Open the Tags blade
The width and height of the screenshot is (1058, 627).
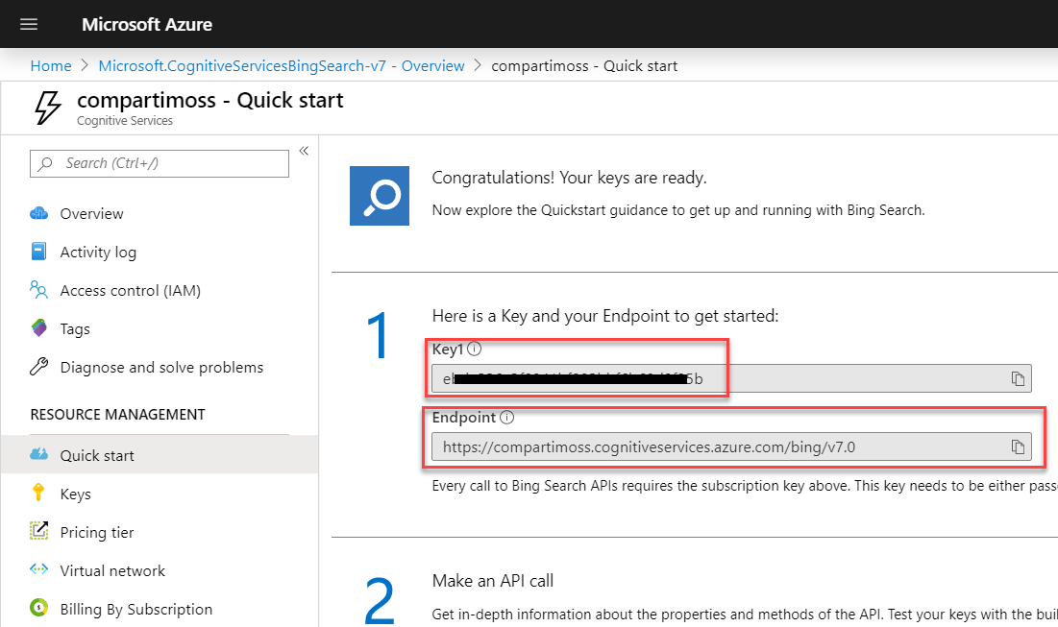[75, 328]
